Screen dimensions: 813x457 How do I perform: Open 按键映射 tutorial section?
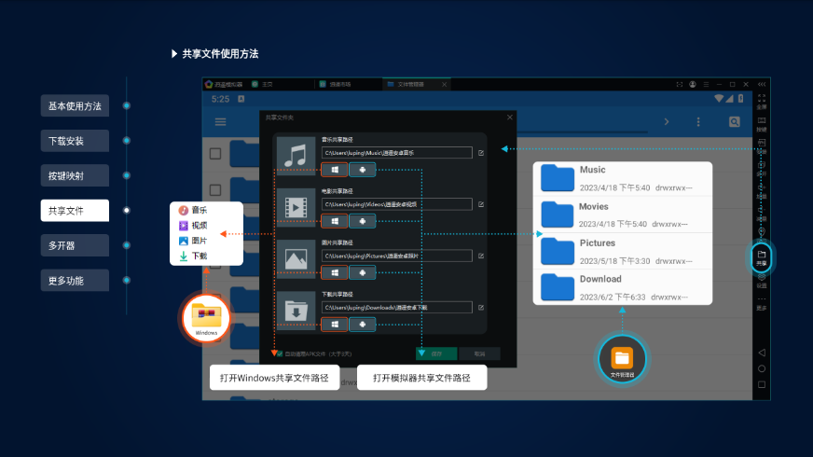[75, 175]
